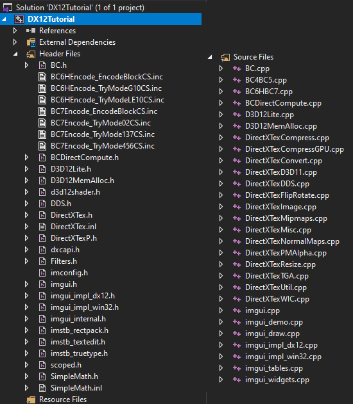Click the BC6HEncode_EncodeBlockCS.inc document icon

pyautogui.click(x=42, y=77)
